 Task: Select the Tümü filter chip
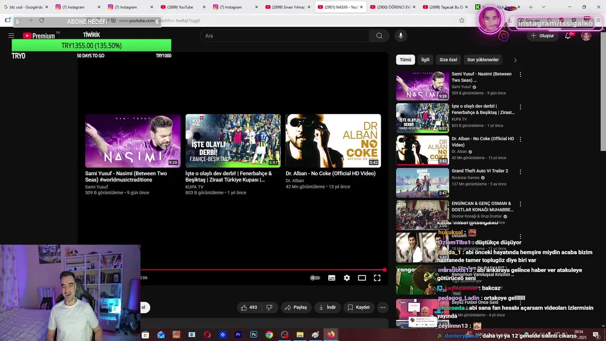coord(405,60)
